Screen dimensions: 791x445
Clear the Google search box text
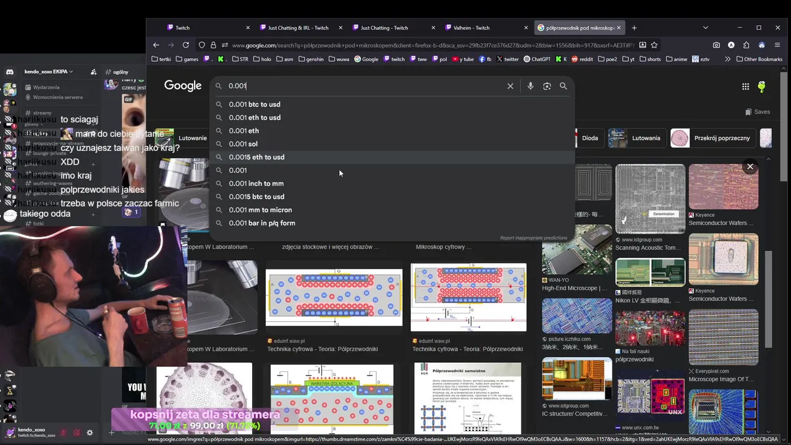click(510, 86)
